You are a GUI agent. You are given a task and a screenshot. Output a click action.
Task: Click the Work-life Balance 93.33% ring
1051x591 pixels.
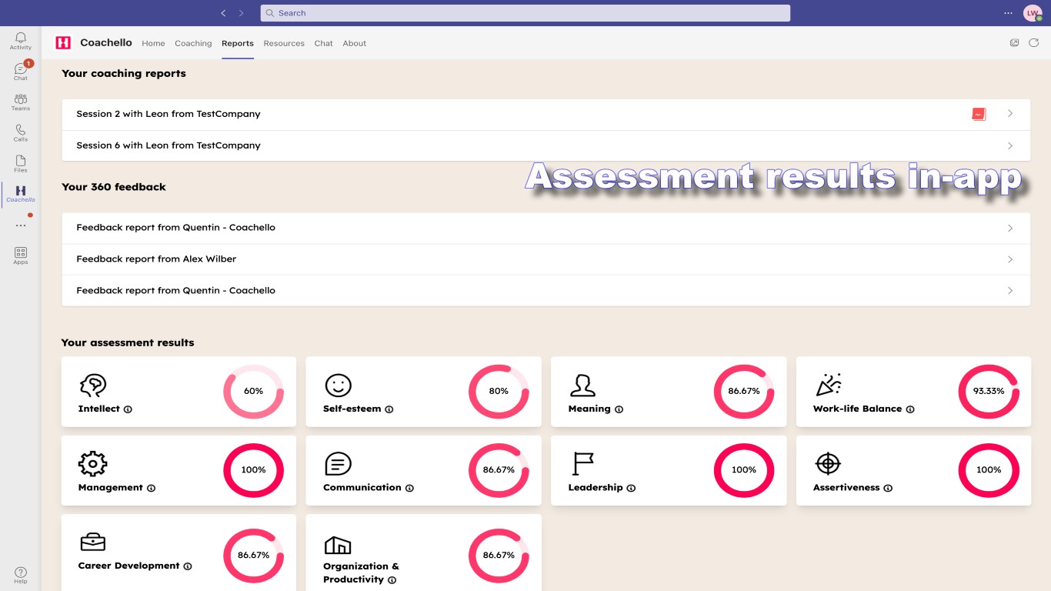(x=989, y=391)
